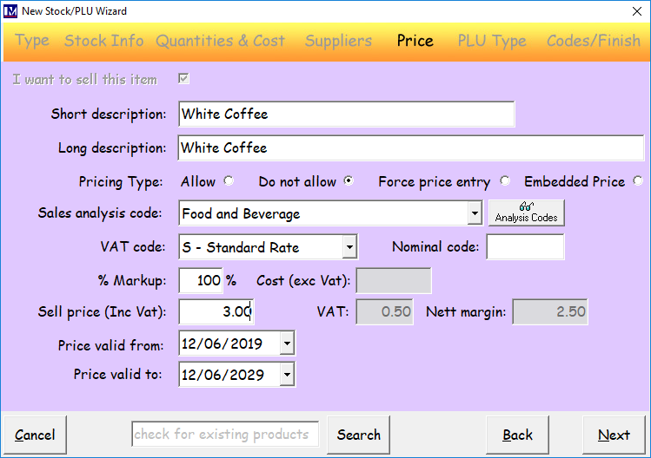Click the % Markup input box

click(x=201, y=280)
